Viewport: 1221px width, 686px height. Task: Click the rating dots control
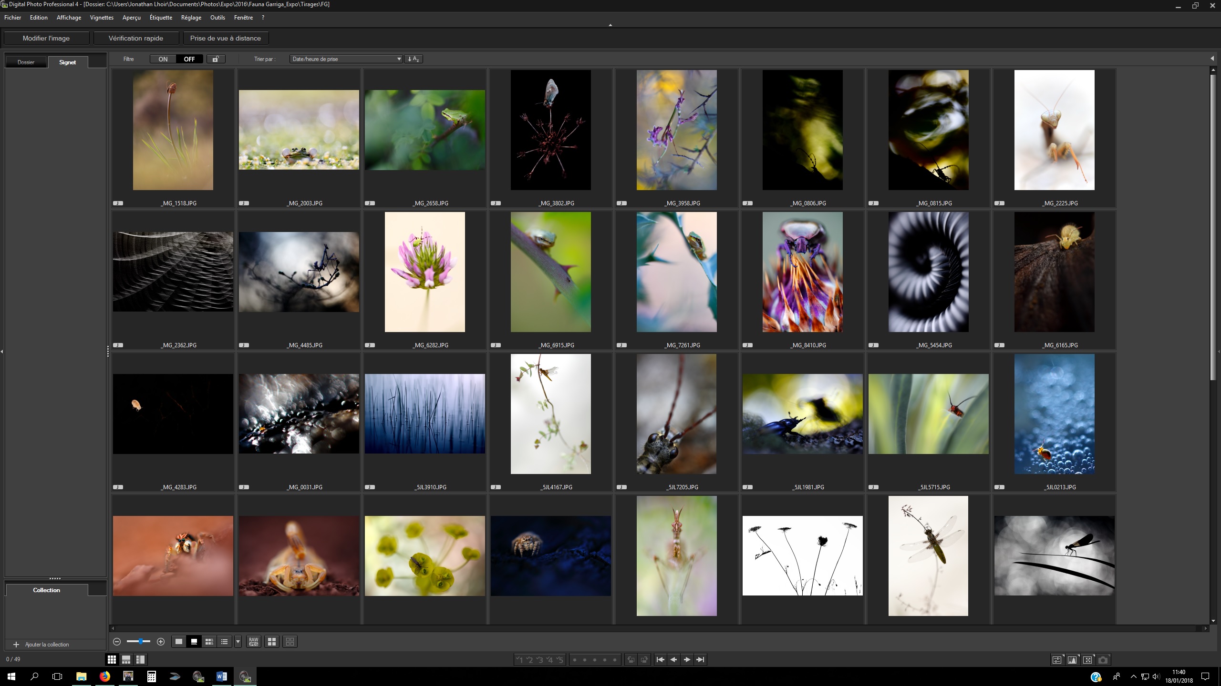pyautogui.click(x=595, y=660)
